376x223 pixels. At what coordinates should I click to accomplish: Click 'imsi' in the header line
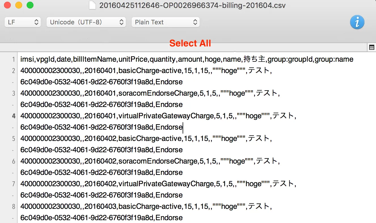pos(27,59)
